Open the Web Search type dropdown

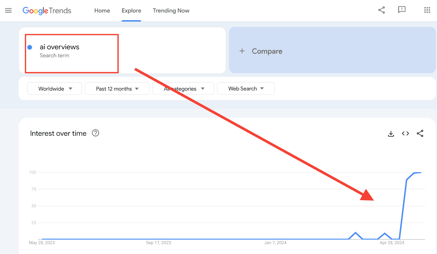(x=246, y=88)
